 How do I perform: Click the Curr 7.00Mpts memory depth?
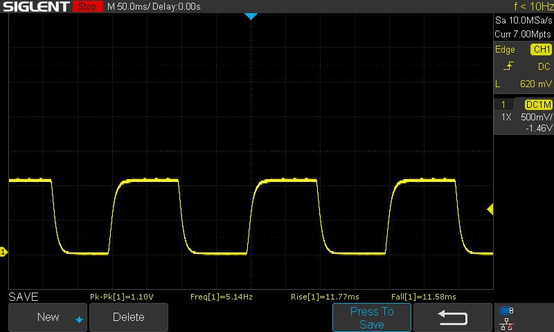click(523, 34)
